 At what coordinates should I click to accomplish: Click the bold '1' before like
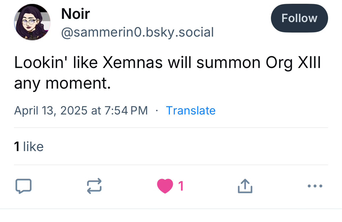tap(17, 146)
